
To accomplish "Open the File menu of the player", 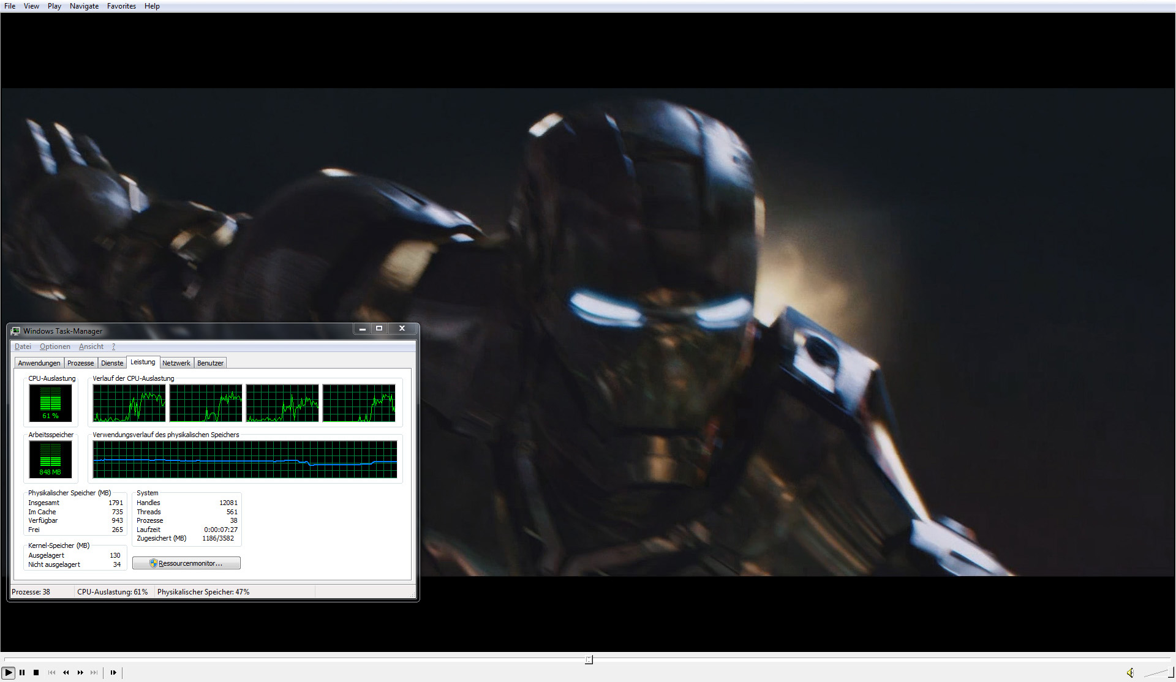I will (x=10, y=6).
